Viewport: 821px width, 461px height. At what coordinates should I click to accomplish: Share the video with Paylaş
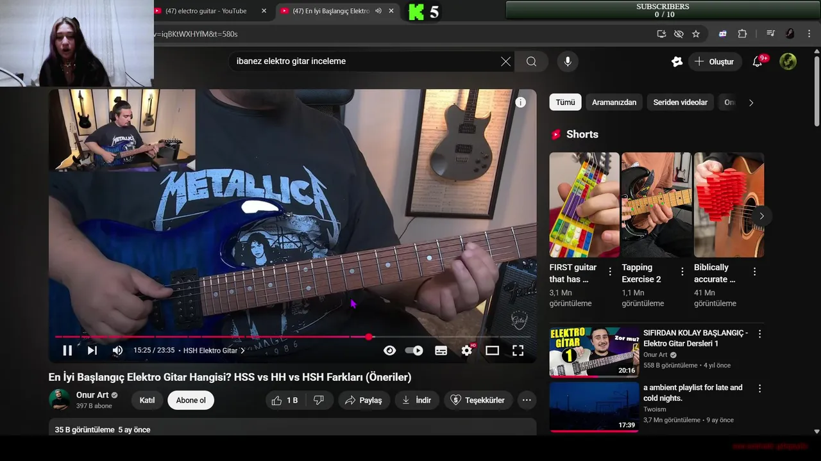[x=364, y=400]
